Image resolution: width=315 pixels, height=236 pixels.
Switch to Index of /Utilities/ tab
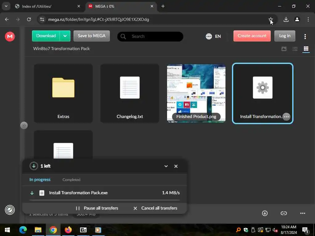pos(47,6)
